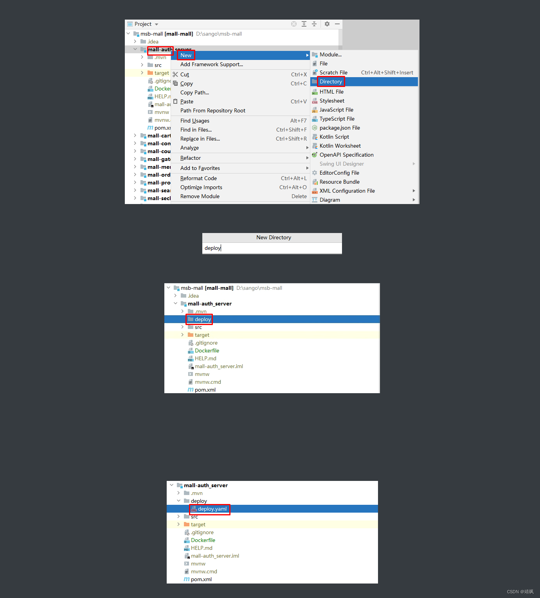
Task: Select Find in Files... menu entry
Action: (x=241, y=130)
